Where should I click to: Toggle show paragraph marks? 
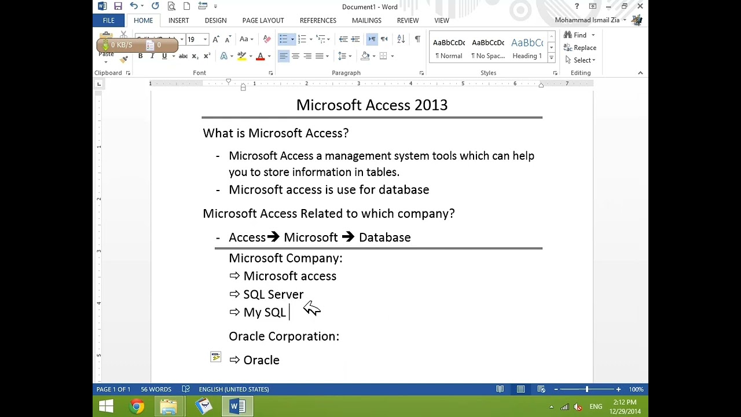click(x=417, y=39)
